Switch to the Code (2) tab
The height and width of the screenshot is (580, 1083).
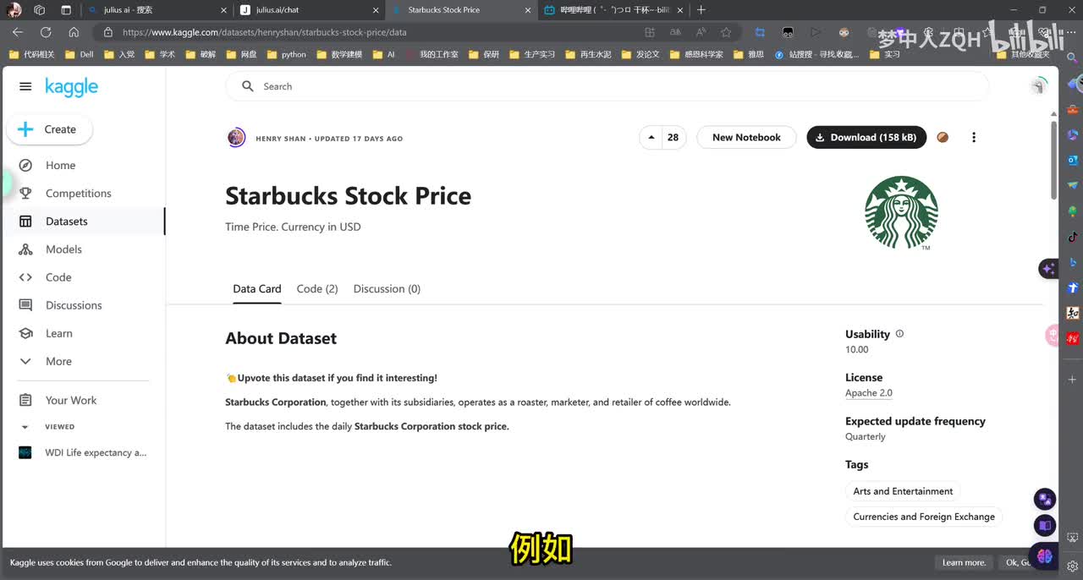tap(317, 289)
